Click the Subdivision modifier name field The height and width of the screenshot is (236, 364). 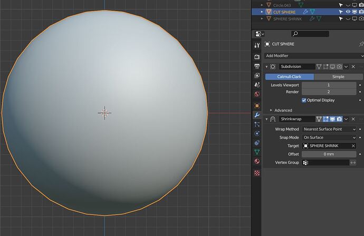(x=297, y=67)
